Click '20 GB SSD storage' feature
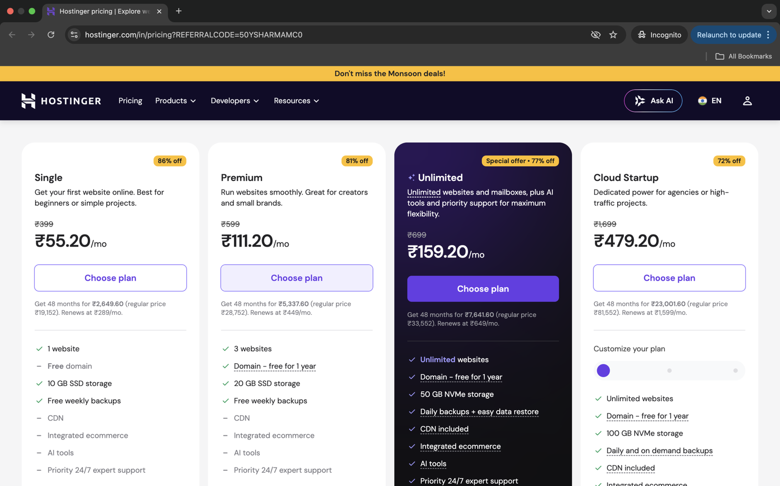The height and width of the screenshot is (486, 780). tap(267, 383)
